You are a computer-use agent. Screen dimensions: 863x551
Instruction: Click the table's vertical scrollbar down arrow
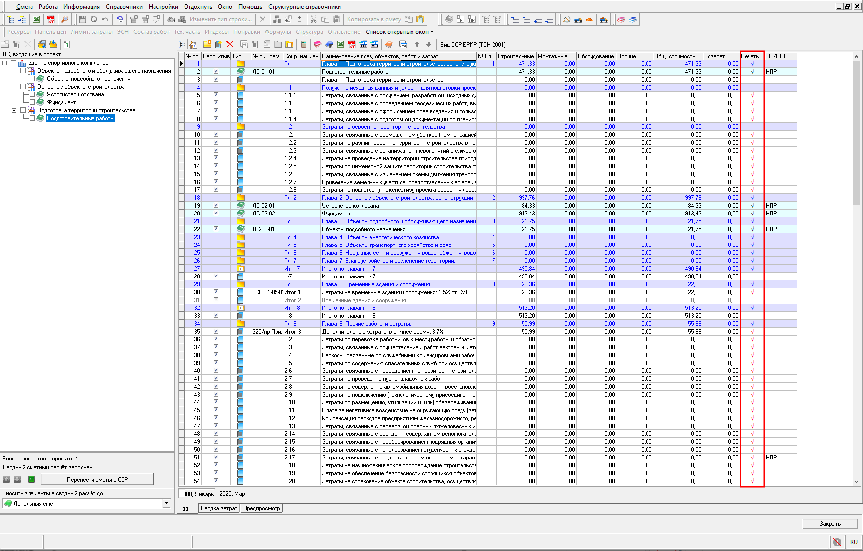(856, 482)
